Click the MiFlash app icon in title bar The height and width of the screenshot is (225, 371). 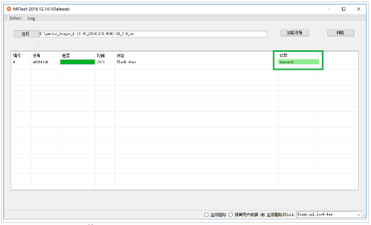tap(9, 9)
